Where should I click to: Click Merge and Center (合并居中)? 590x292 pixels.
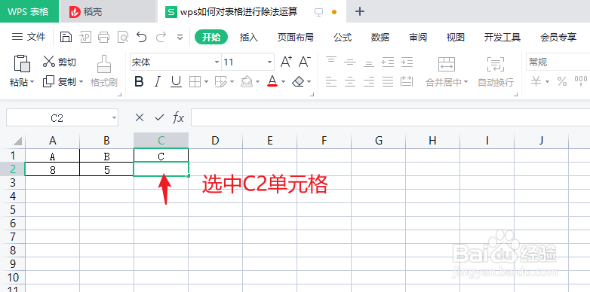(447, 71)
